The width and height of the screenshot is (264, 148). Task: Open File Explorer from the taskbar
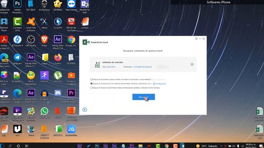pos(140,146)
